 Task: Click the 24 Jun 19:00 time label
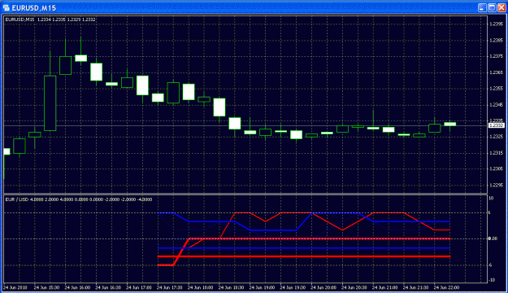[x=262, y=287]
